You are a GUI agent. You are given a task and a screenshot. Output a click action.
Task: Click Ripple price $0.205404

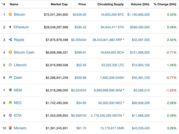(x=79, y=40)
